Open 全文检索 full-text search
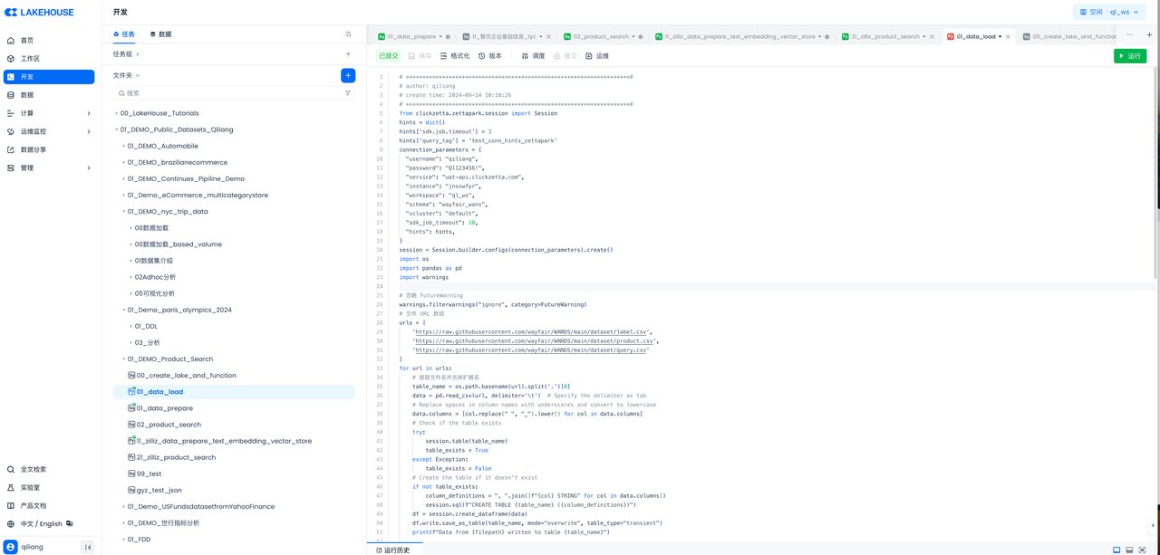 coord(33,469)
